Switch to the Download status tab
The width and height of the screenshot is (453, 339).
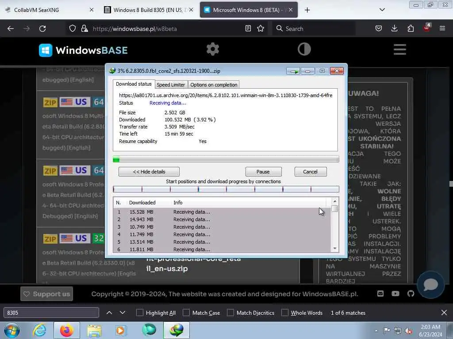coord(134,84)
